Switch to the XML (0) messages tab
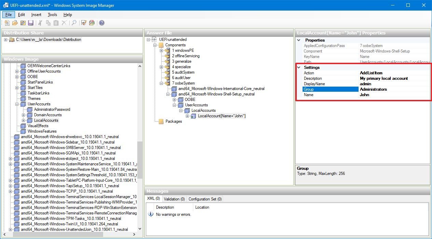 (x=153, y=199)
